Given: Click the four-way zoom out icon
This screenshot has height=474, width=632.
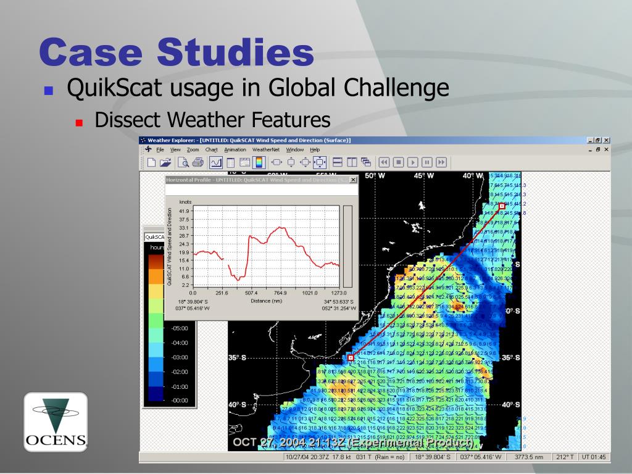Looking at the screenshot, I should [x=305, y=162].
